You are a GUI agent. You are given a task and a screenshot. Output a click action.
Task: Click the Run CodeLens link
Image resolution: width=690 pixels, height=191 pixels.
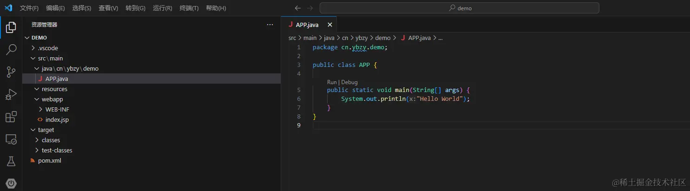(332, 82)
